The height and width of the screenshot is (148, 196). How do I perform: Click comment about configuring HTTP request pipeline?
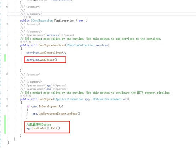click(95, 93)
